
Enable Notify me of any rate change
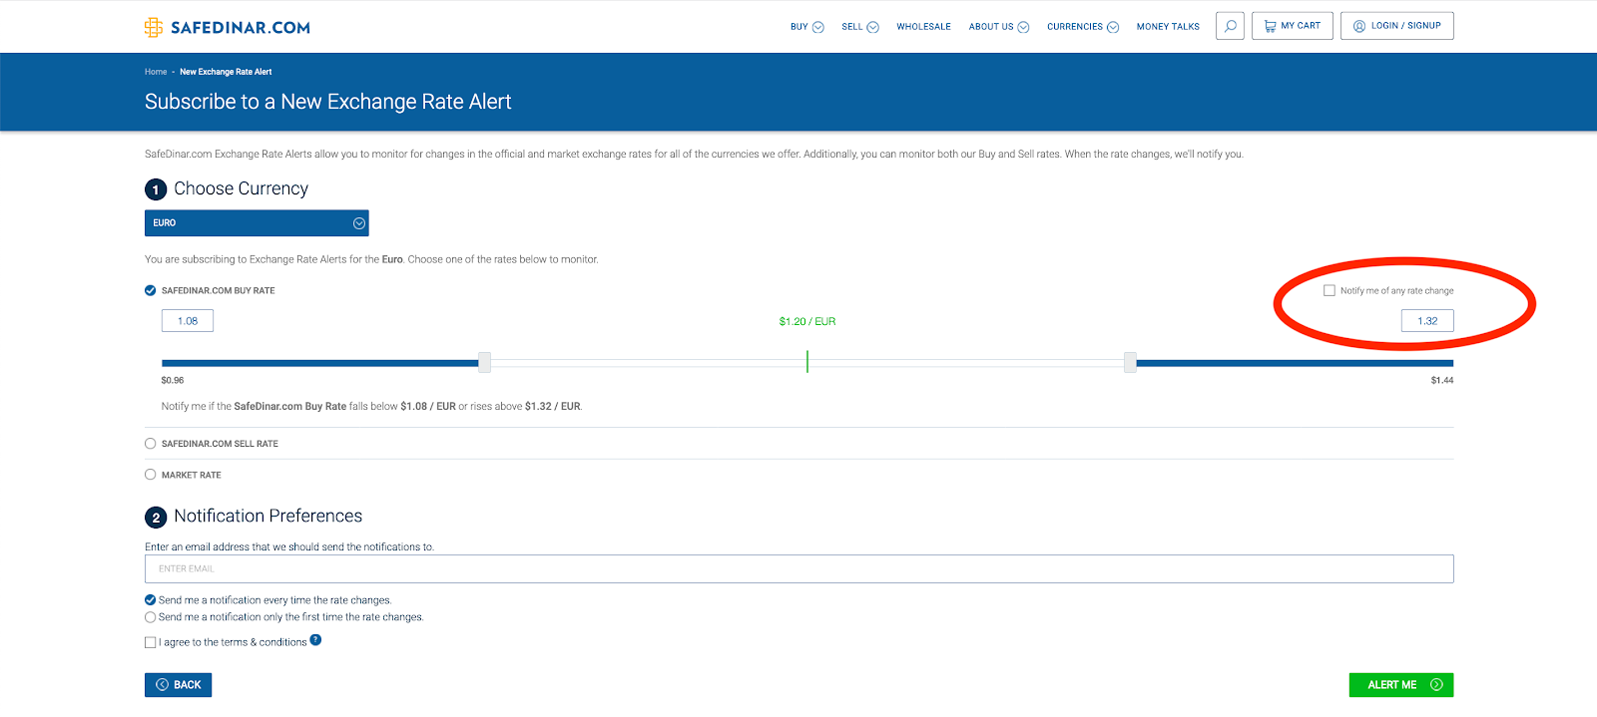[1330, 291]
